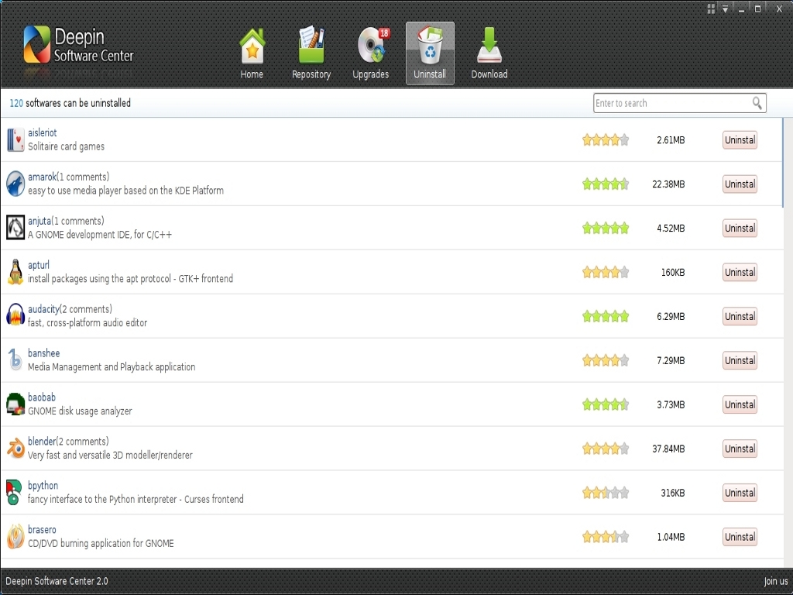Uninstall amarok
793x595 pixels.
coord(740,184)
